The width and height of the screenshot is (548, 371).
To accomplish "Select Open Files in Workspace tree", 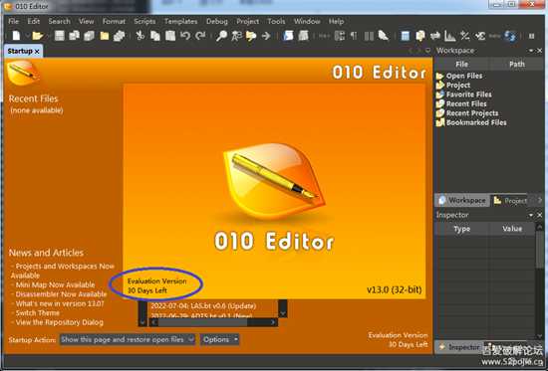I will (464, 76).
